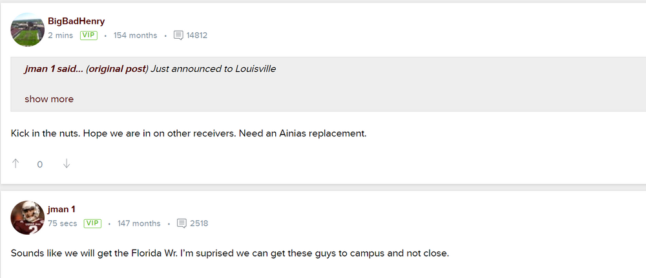
Task: Upvote BigBadHenry's post
Action: [x=16, y=164]
